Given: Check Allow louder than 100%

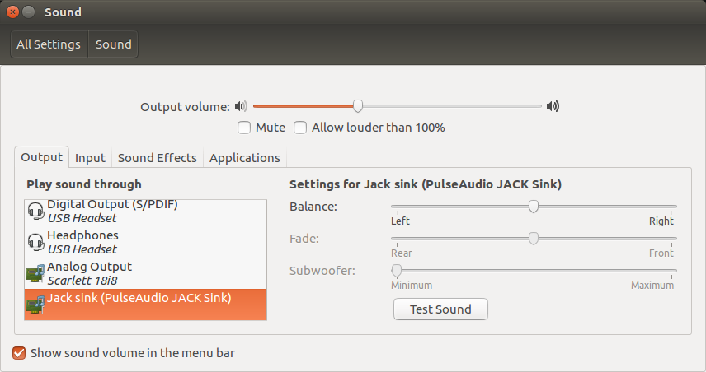Looking at the screenshot, I should click(300, 128).
